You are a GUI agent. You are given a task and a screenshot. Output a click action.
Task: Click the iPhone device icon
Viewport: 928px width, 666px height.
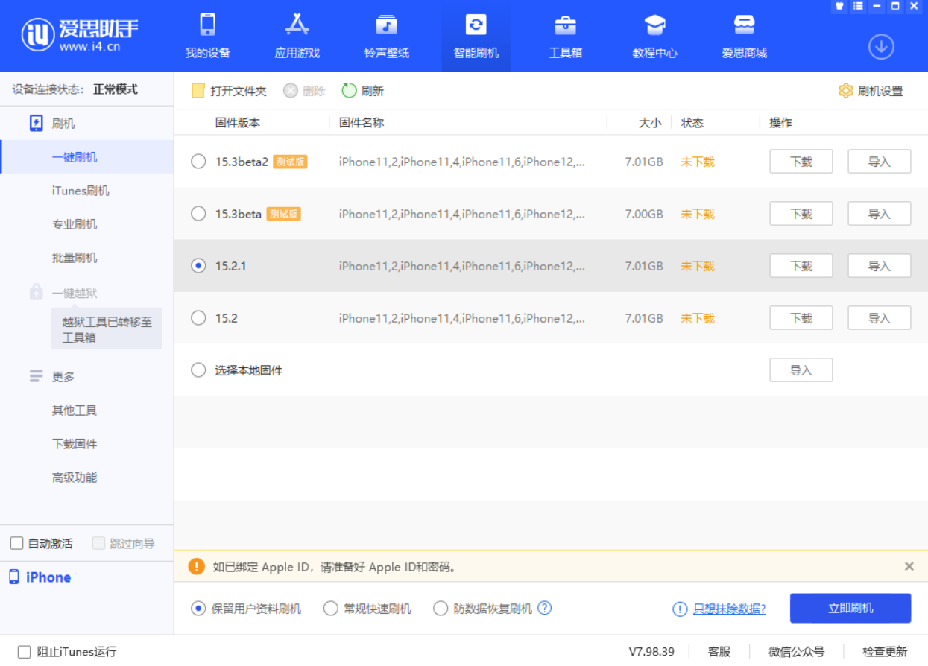tap(14, 577)
